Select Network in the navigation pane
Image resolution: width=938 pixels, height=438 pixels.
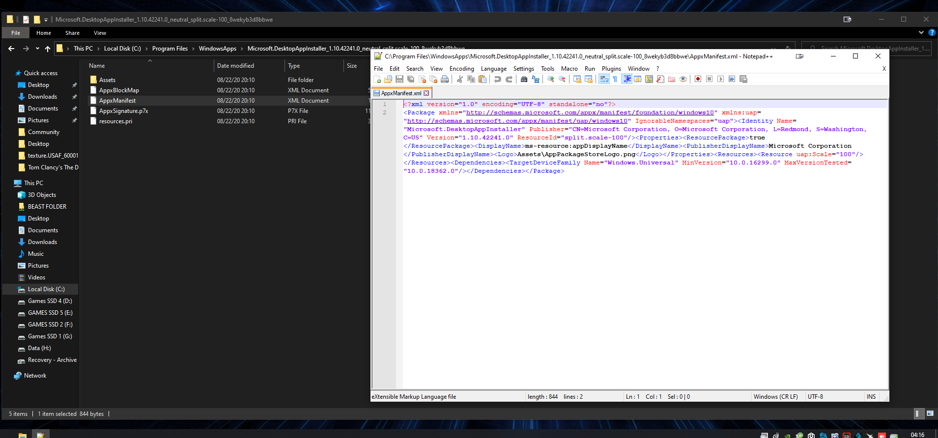click(x=35, y=376)
